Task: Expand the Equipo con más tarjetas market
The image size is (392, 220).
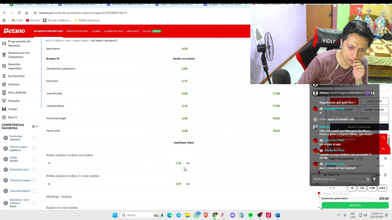Action: [x=319, y=208]
